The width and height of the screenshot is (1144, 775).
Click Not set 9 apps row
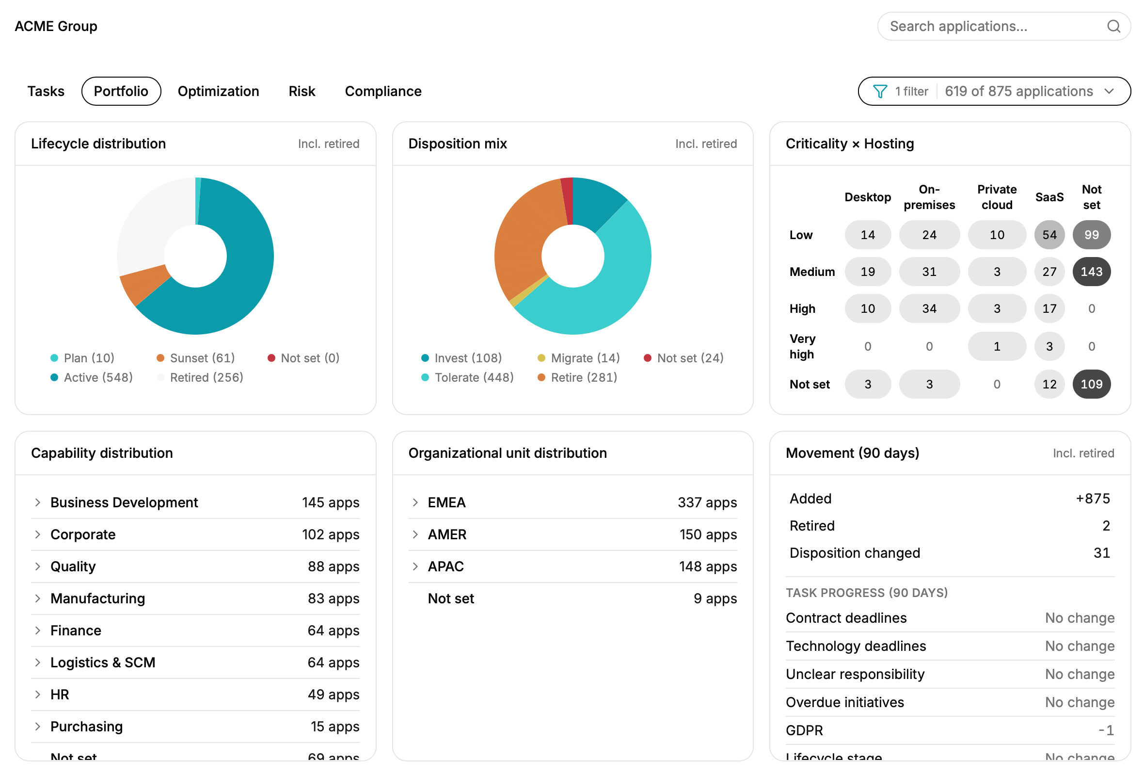572,598
